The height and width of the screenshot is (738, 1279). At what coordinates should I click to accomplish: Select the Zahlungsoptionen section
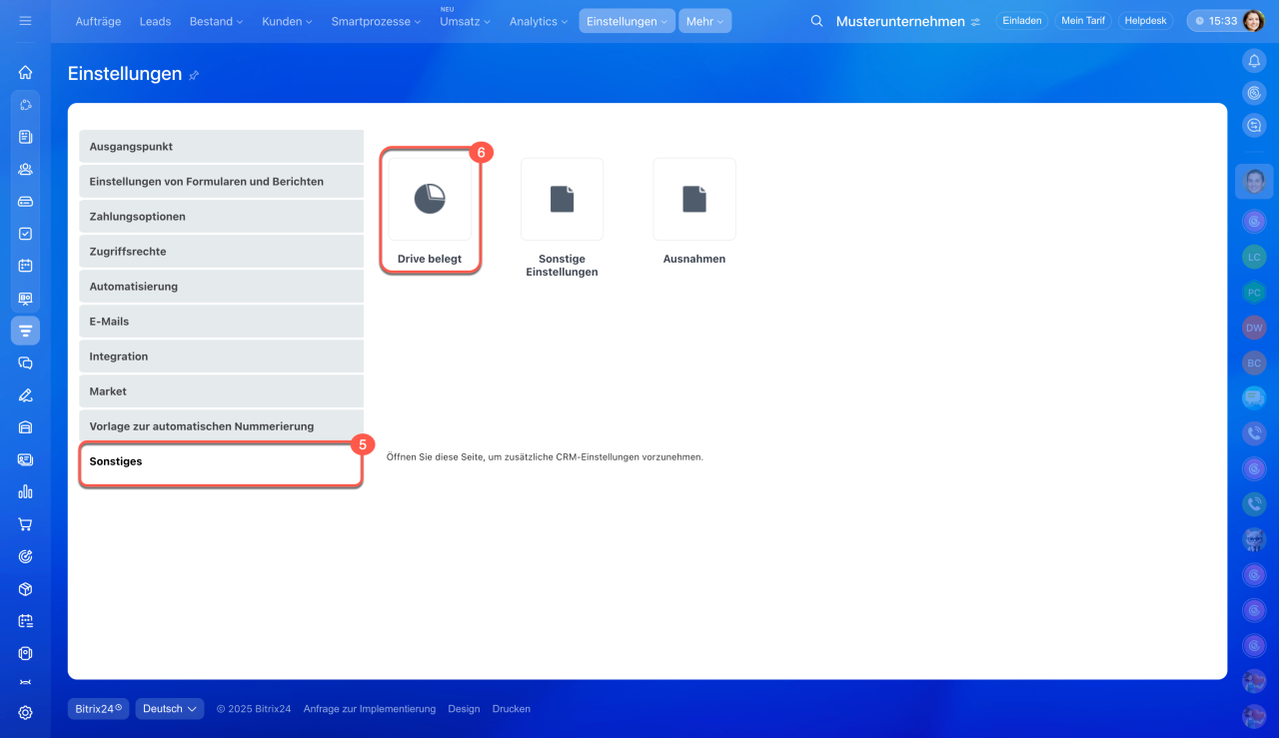[221, 217]
